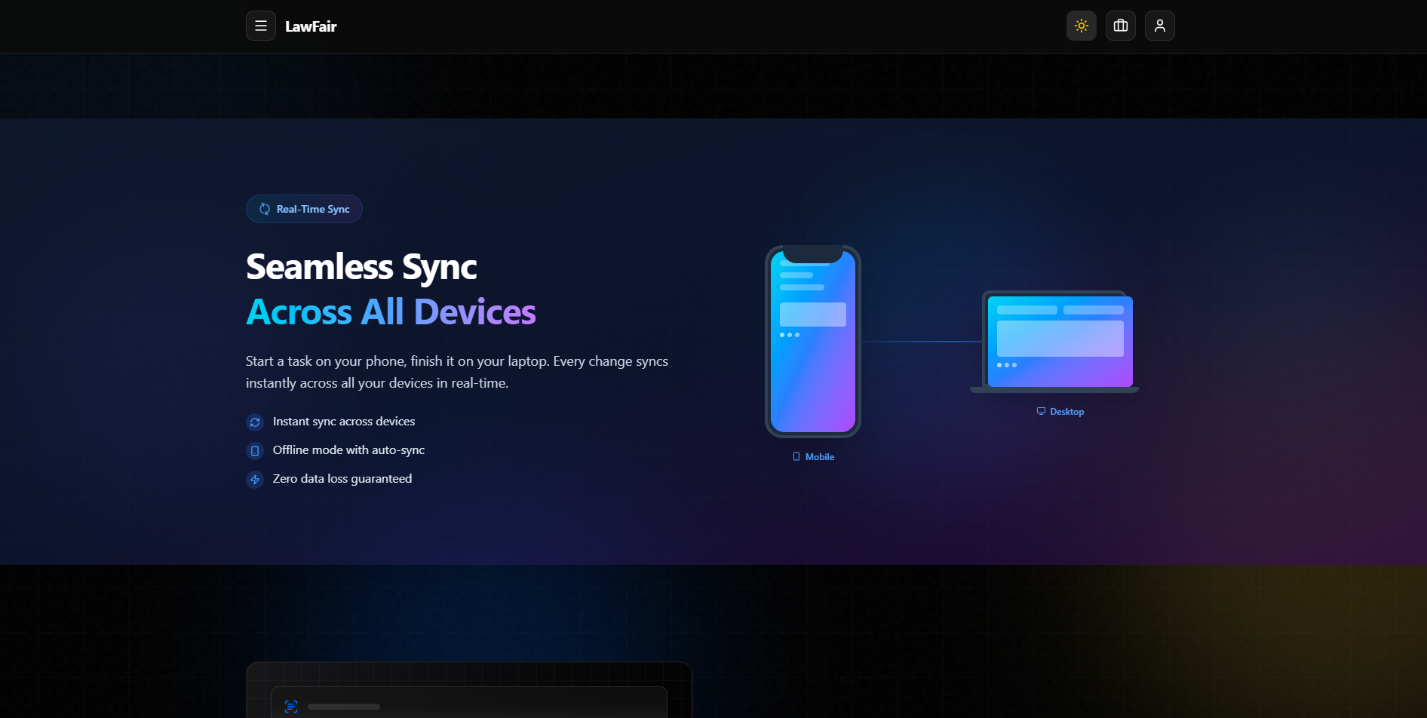Click the 'Seamless Sync' heading

(361, 267)
